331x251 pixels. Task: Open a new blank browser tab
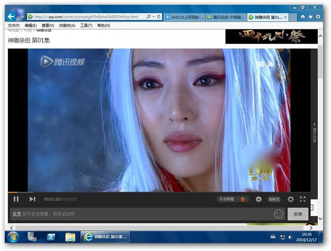[x=292, y=17]
